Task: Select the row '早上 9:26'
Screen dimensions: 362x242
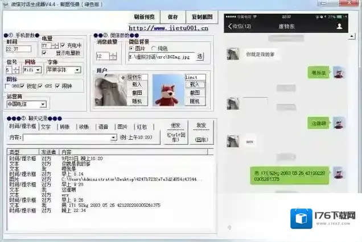Action: pyautogui.click(x=110, y=200)
